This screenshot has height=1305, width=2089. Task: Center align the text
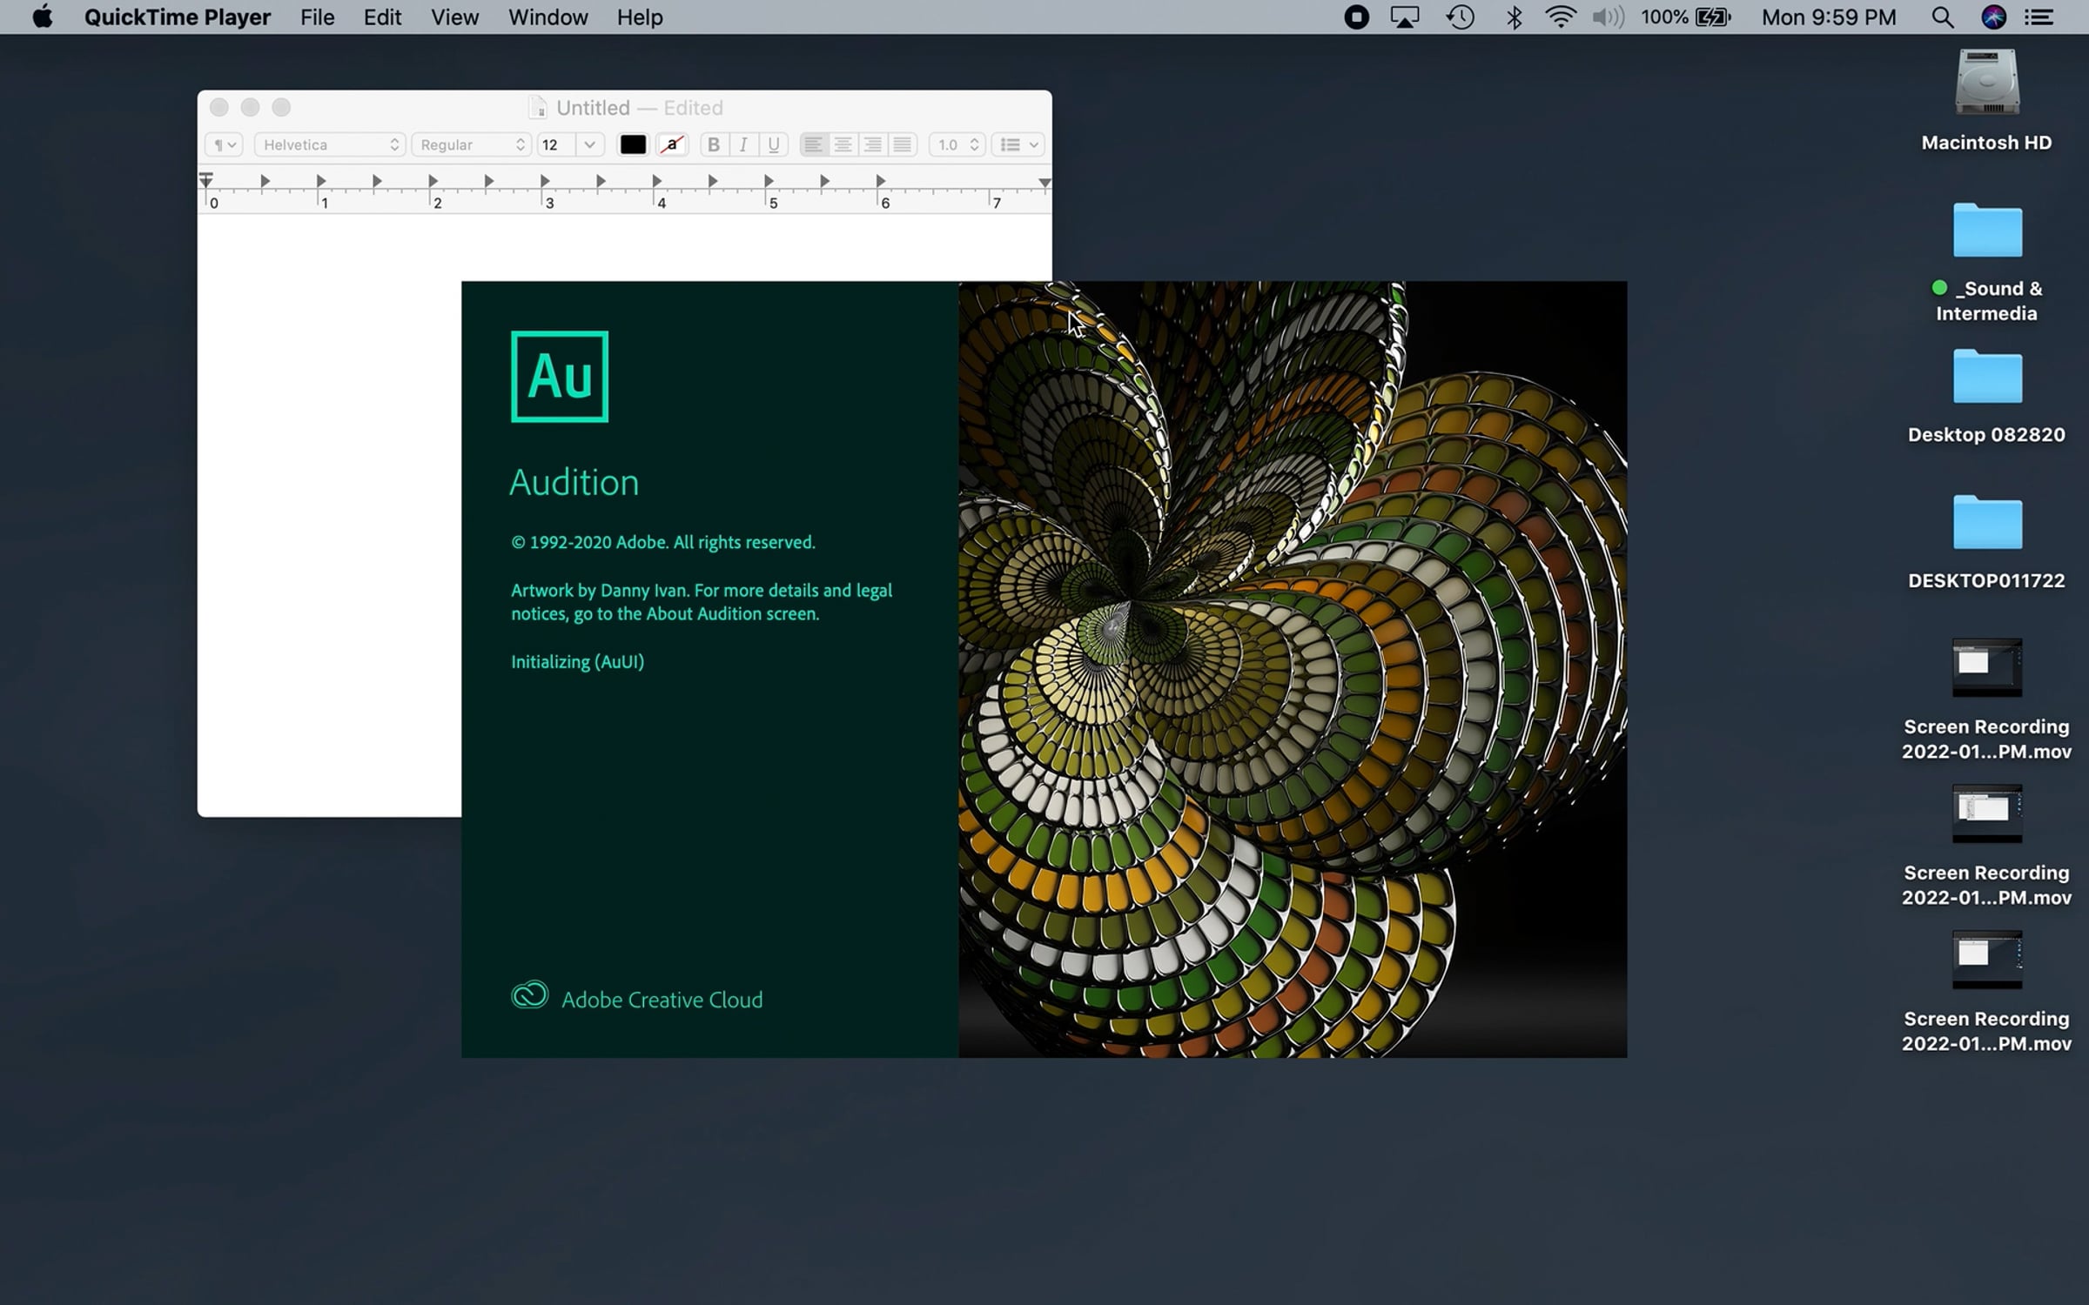[x=843, y=144]
